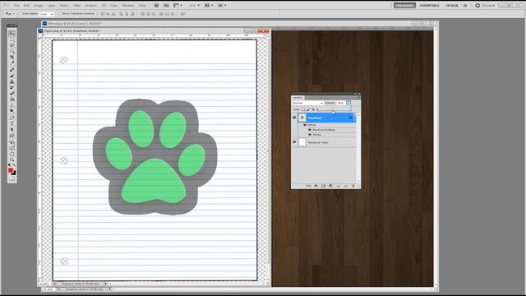Toggle visibility of Stroke effect

(310, 135)
